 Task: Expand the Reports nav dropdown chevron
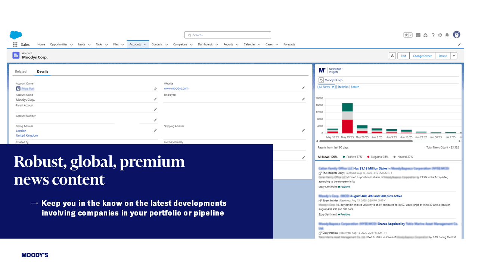click(x=237, y=45)
